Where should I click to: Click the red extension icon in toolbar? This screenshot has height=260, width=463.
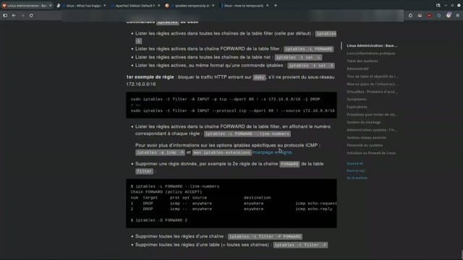(429, 15)
